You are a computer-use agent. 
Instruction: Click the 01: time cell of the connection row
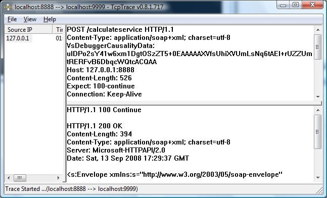pyautogui.click(x=59, y=38)
